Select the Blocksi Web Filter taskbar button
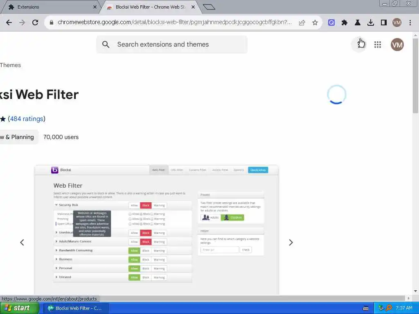 pos(76,308)
